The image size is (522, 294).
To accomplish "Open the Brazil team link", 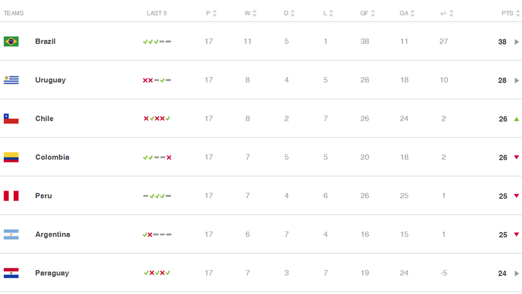I will pyautogui.click(x=45, y=41).
